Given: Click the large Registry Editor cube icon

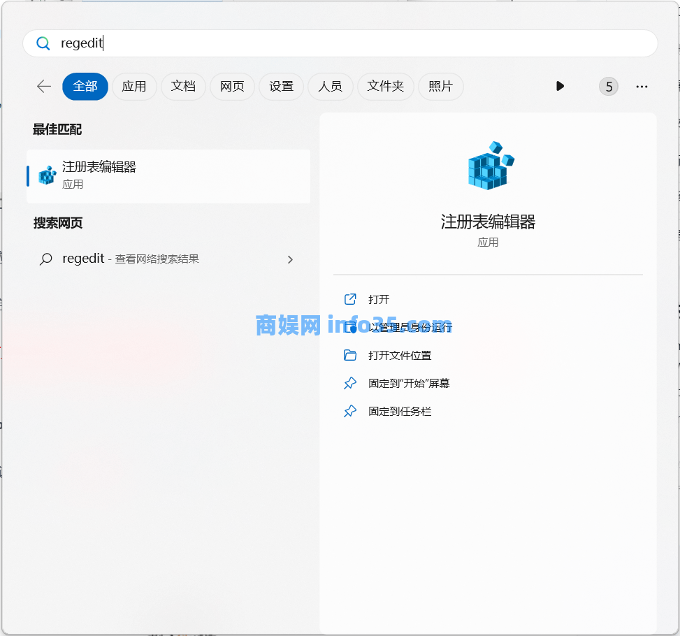Looking at the screenshot, I should (490, 165).
